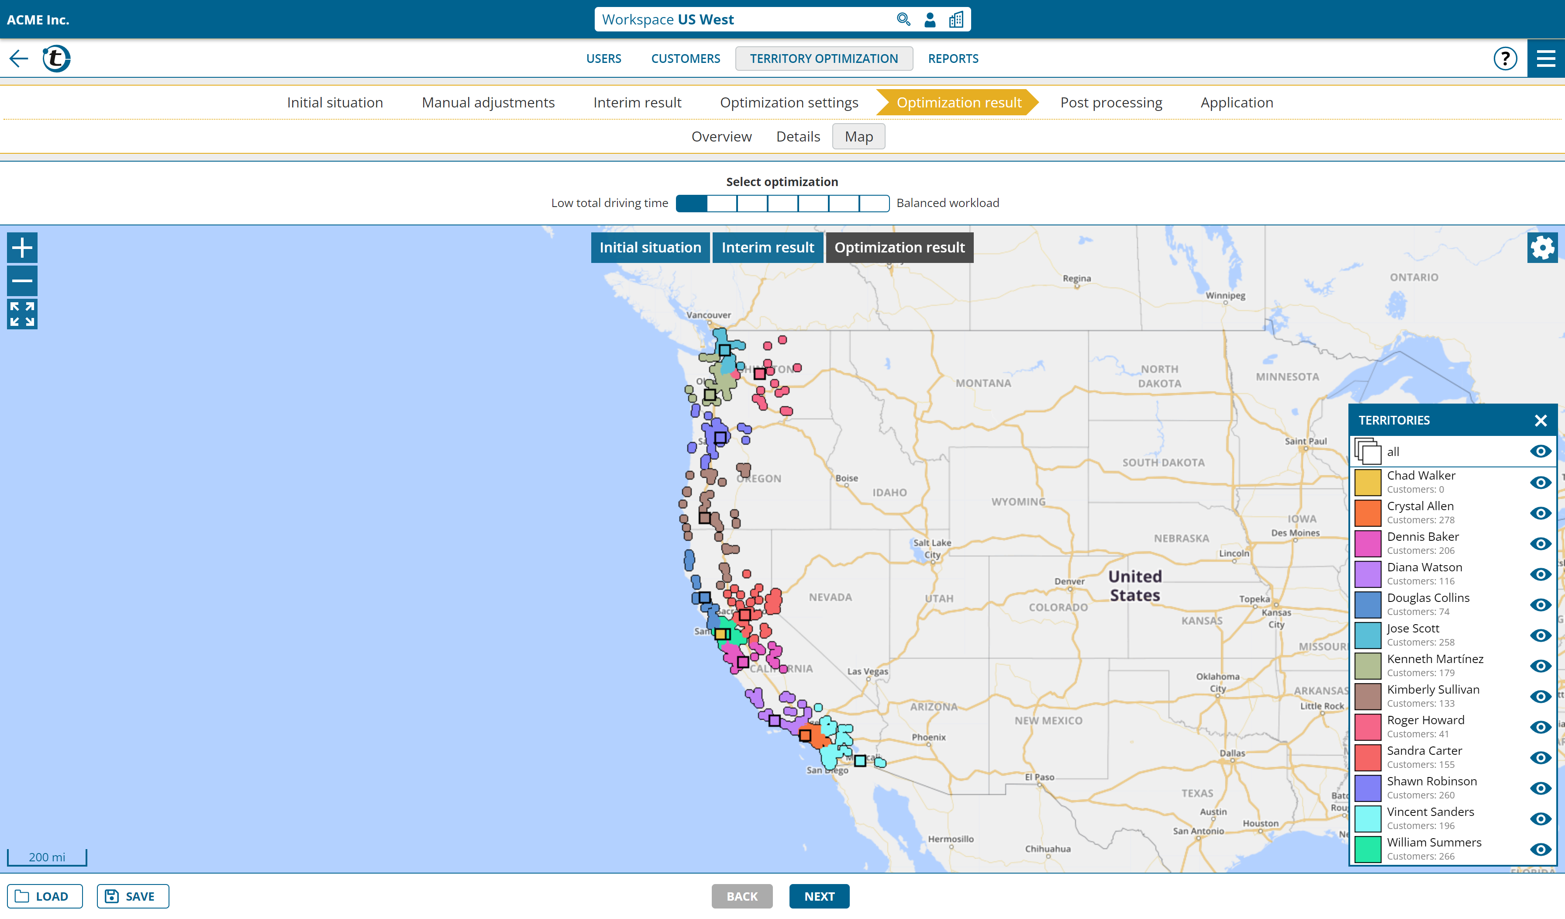Switch to Details sub-tab
This screenshot has height=919, width=1565.
coord(798,136)
